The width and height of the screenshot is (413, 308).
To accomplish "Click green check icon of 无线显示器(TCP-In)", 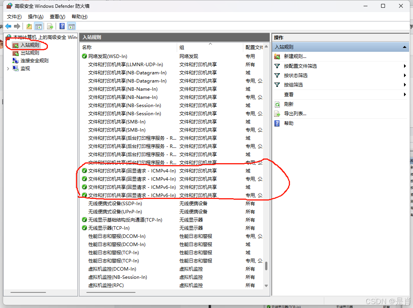I will click(84, 228).
